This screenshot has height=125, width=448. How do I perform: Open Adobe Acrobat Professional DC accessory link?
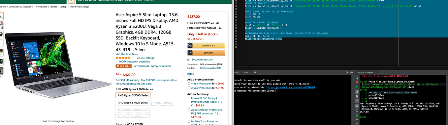point(207,112)
